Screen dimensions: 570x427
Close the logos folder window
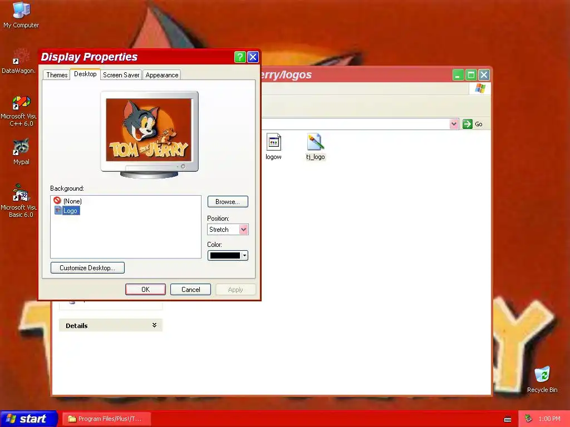(484, 75)
